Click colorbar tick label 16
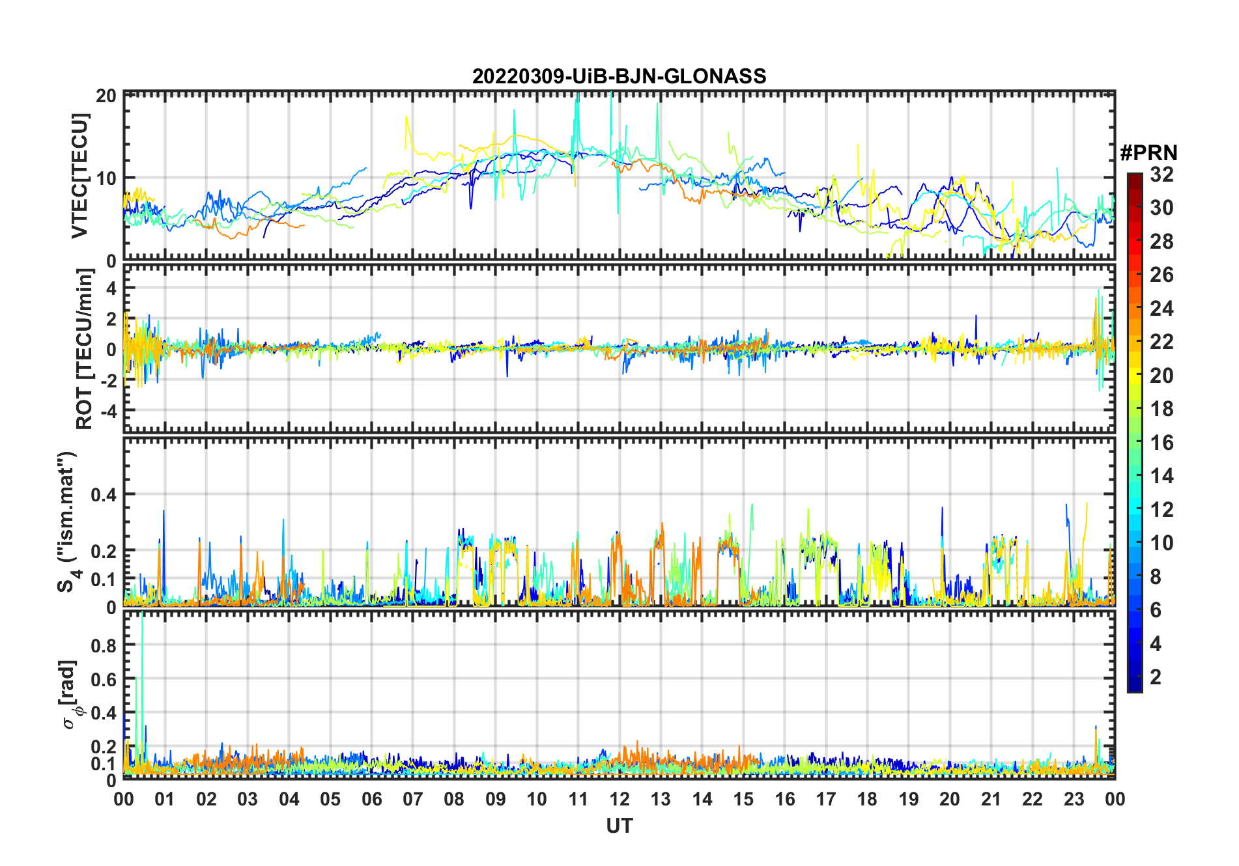1239x866 pixels. point(1161,443)
